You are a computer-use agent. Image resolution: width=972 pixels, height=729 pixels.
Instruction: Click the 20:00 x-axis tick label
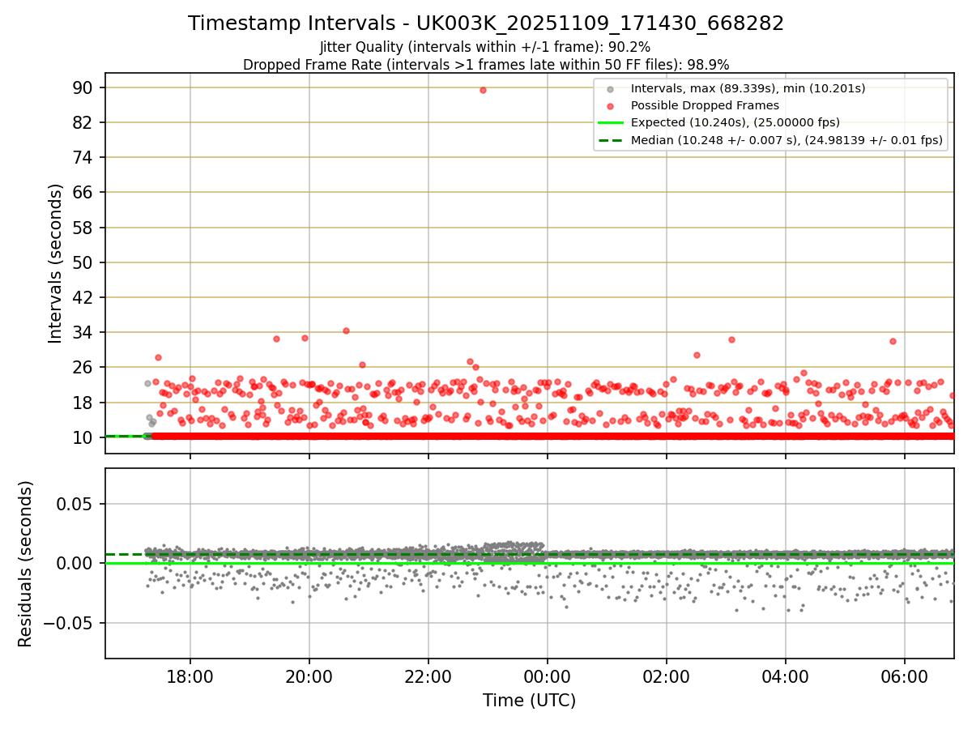309,676
